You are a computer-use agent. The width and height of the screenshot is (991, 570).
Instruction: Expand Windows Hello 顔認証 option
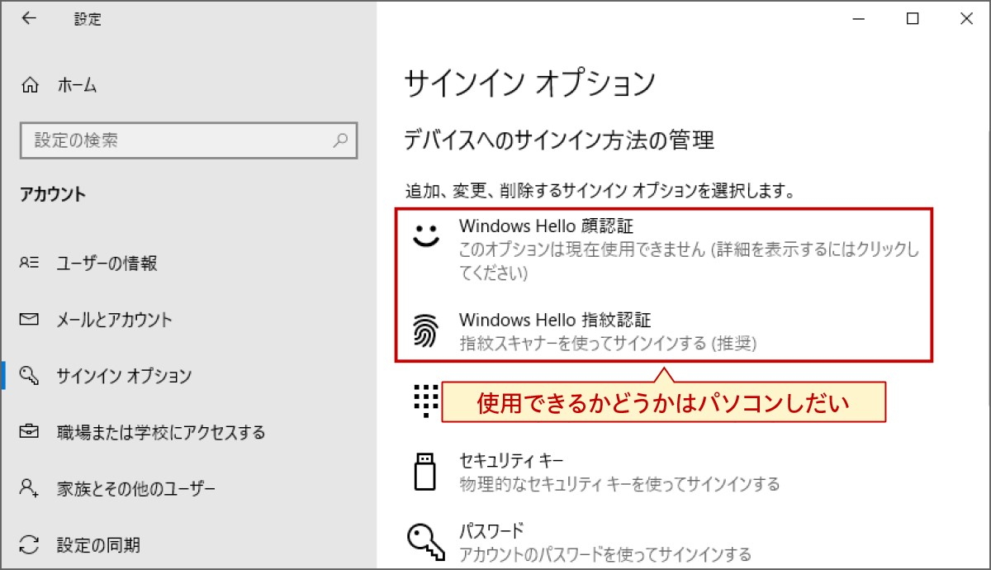coord(665,249)
